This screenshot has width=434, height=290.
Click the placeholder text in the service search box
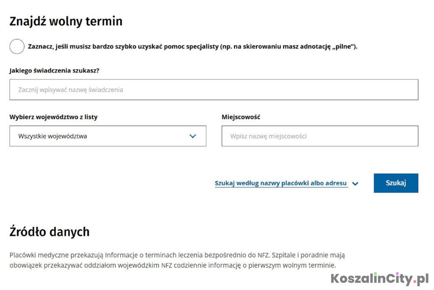coord(70,90)
